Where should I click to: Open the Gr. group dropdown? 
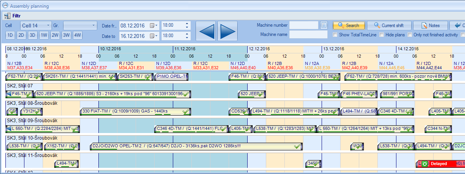(x=93, y=26)
